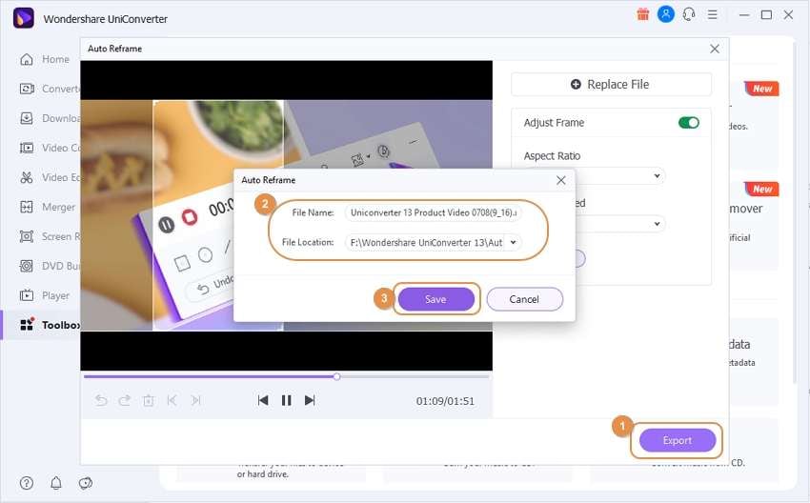Screen dimensions: 810x503
Task: Click the Wondershare UniConverter logo
Action: (23, 18)
